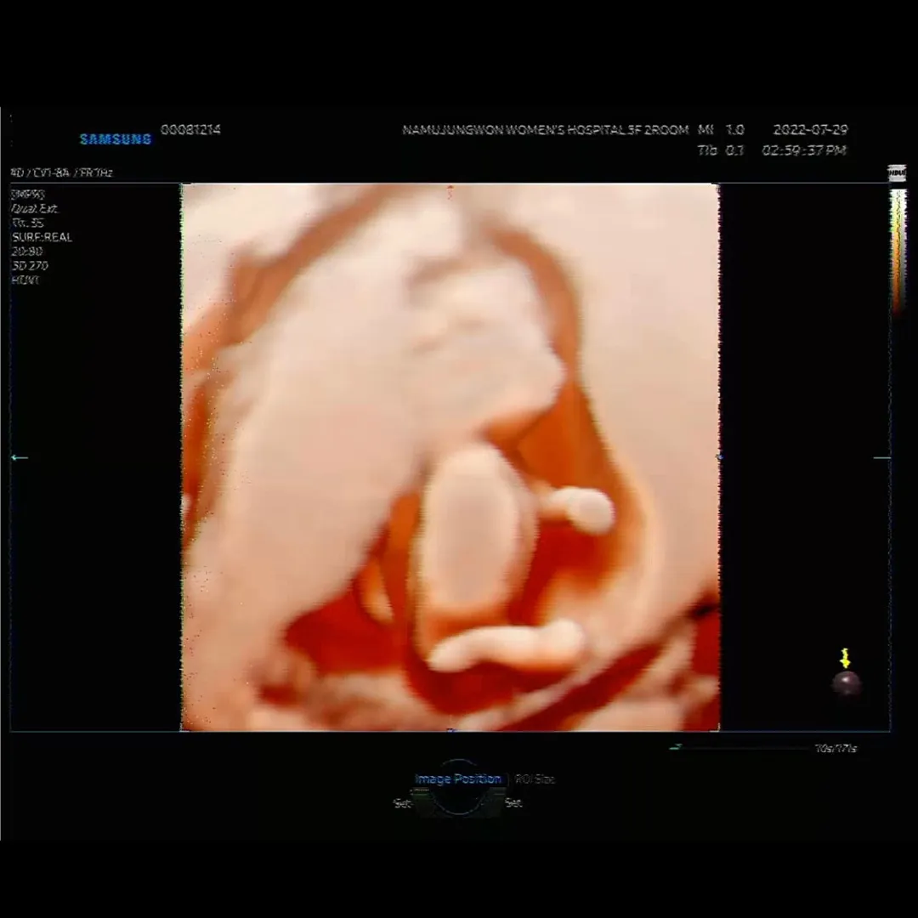Click the probe info line 4D / CV1-8A
Viewport: 918px width, 918px height.
click(61, 173)
